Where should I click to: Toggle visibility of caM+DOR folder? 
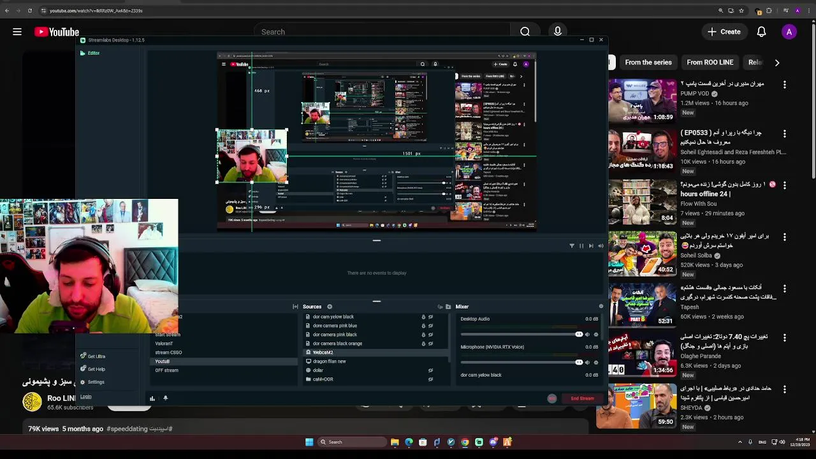[x=431, y=379]
